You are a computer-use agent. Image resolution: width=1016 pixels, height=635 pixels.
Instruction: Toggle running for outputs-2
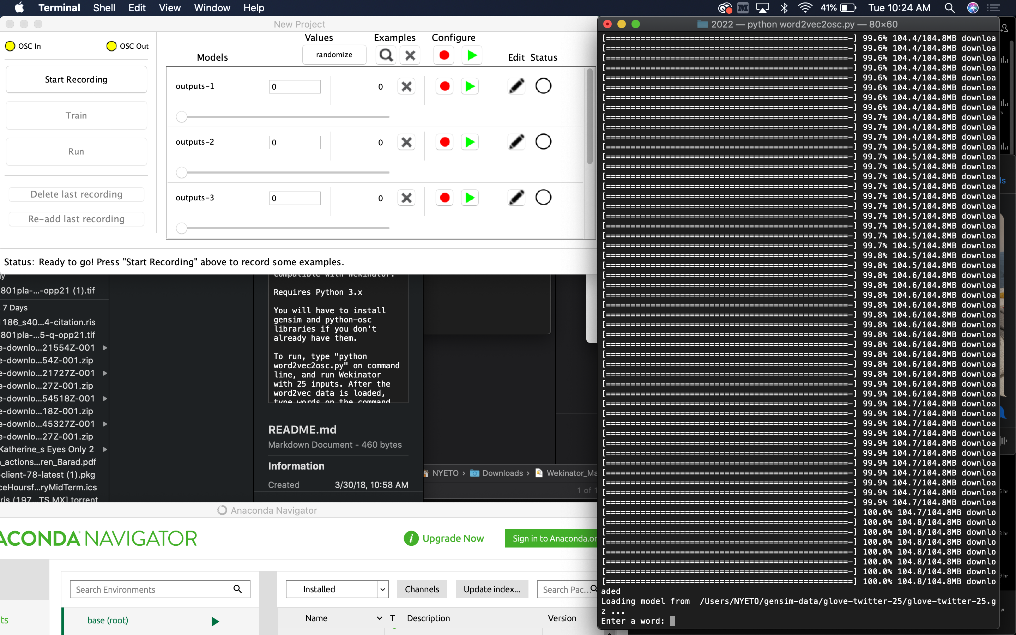coord(470,142)
